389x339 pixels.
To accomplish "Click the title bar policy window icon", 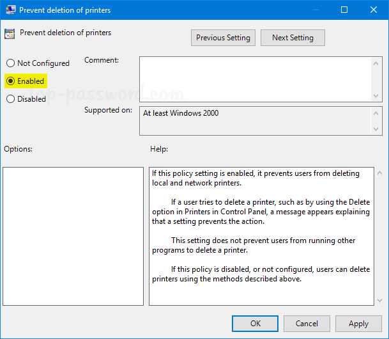I will (10, 10).
